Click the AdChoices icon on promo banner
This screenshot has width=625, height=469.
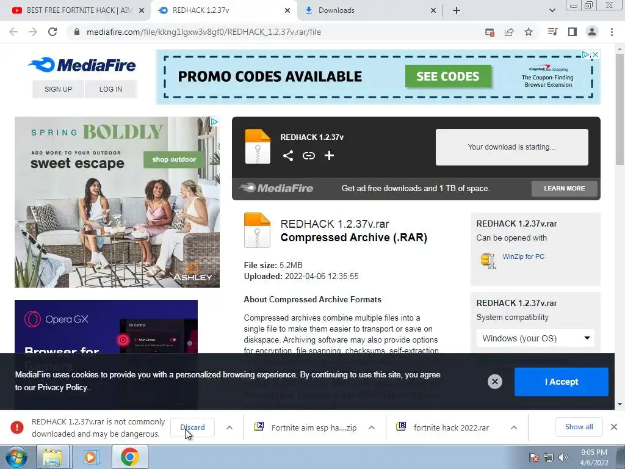[585, 54]
